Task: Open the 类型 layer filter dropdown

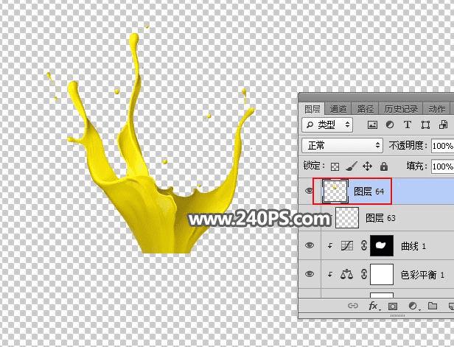Action: tap(327, 125)
